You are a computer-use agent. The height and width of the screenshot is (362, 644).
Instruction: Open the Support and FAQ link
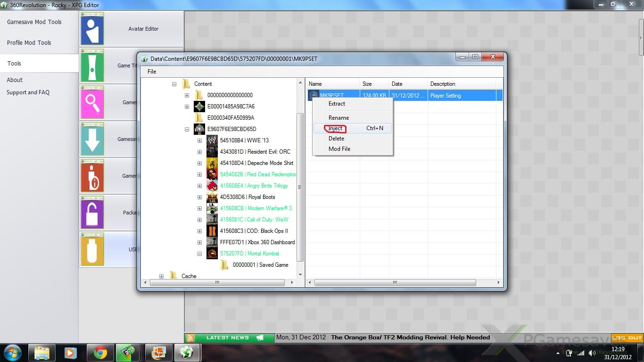[x=28, y=92]
